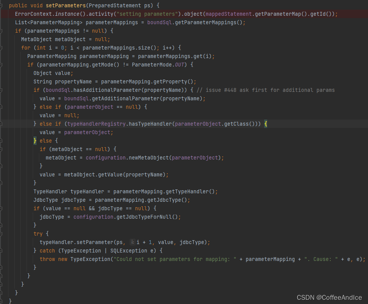Click getParameterMap() call

click(281, 14)
